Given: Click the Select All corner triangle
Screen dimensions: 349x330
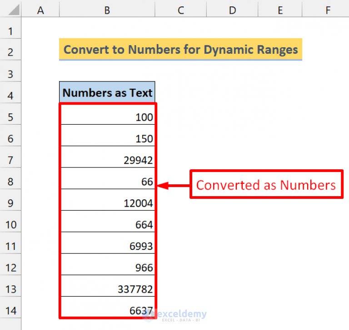Looking at the screenshot, I should [14, 10].
